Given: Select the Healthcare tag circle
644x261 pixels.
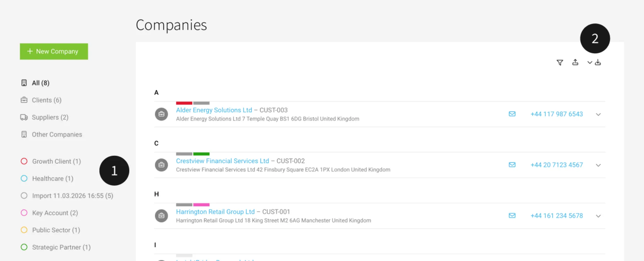Looking at the screenshot, I should 24,178.
